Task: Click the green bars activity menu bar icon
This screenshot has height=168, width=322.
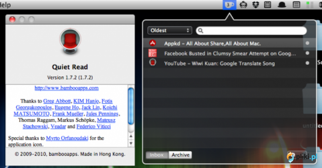Action: (310, 4)
